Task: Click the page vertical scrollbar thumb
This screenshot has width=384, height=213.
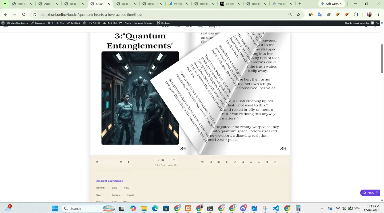Action: 382,59
